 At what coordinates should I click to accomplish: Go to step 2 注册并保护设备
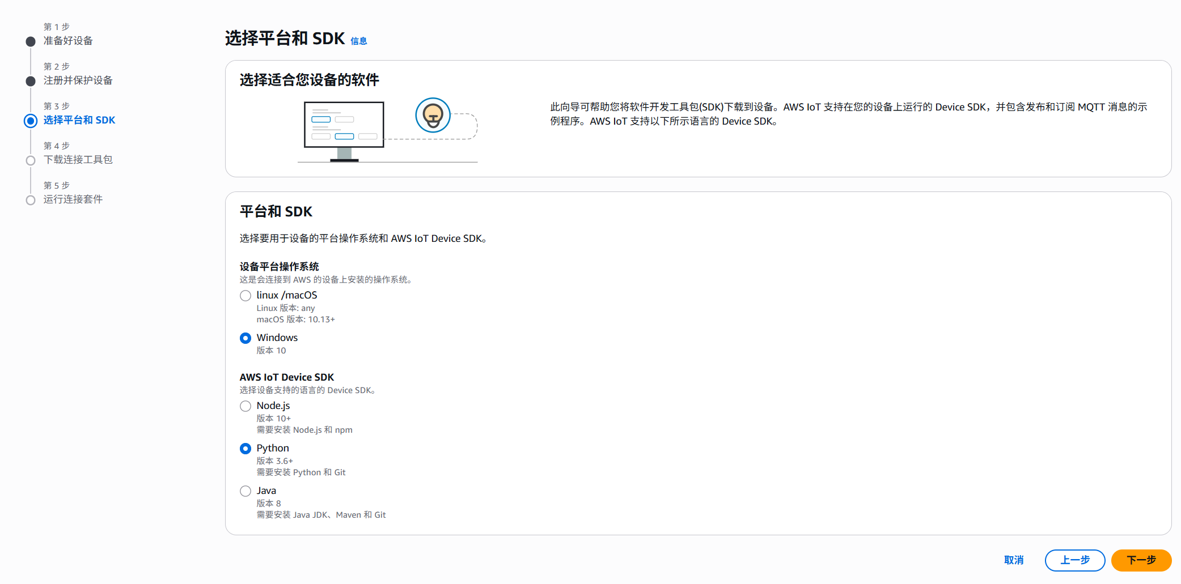78,80
